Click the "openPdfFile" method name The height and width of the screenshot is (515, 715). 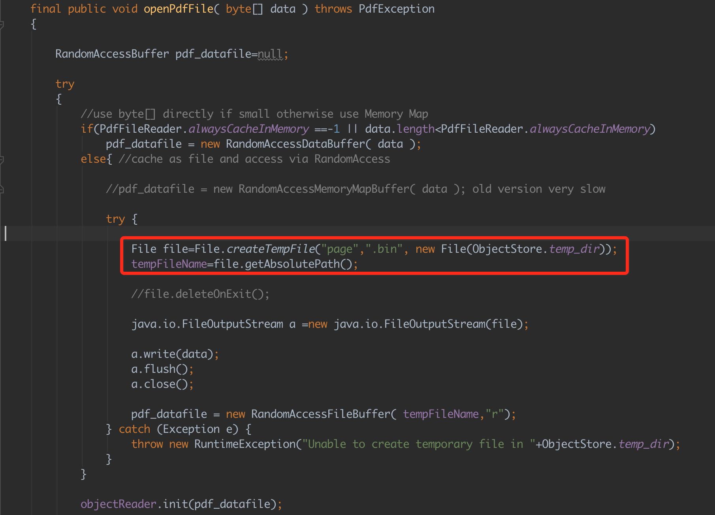[179, 9]
